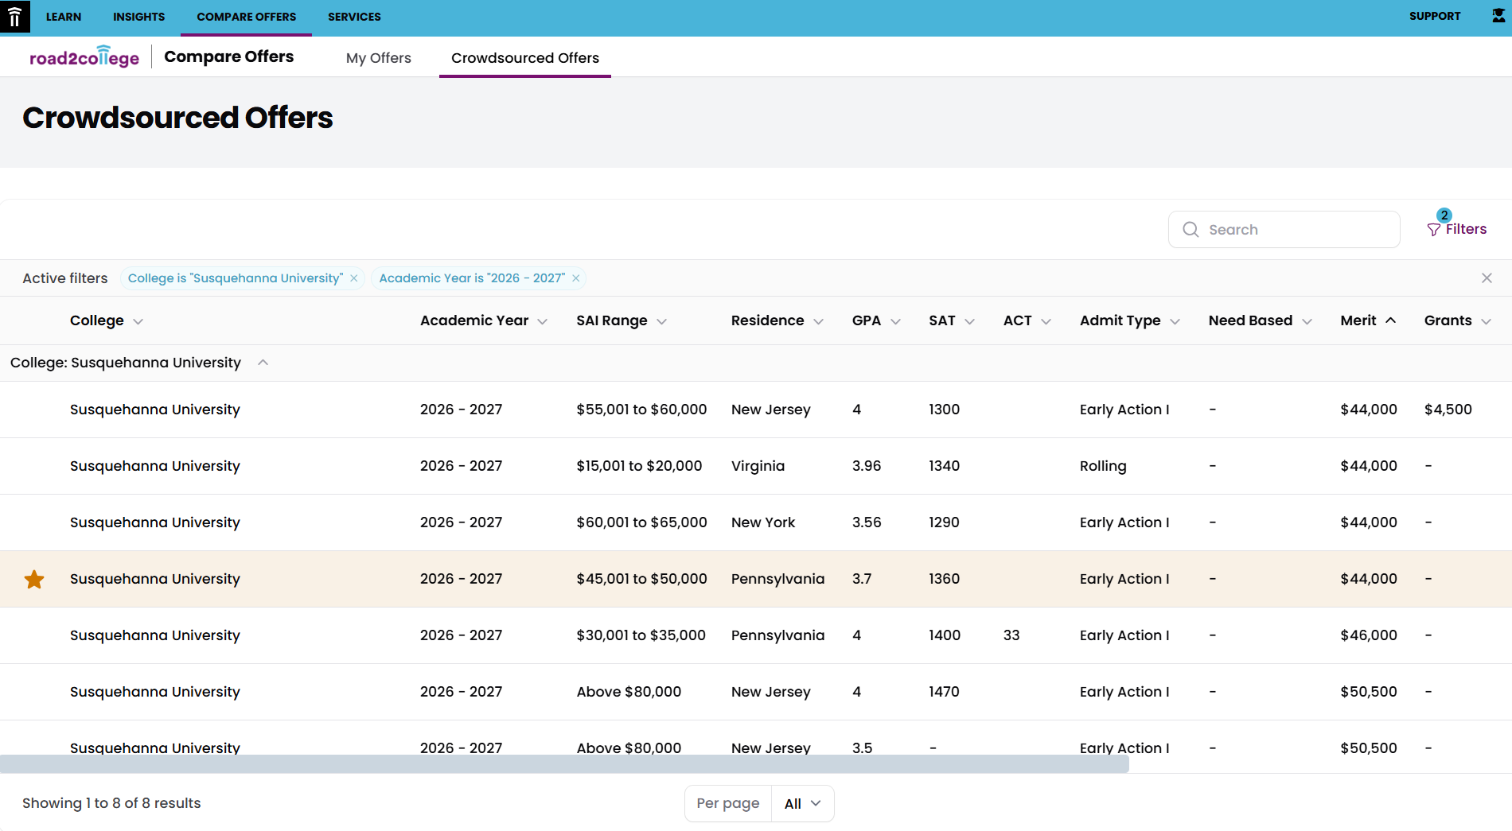
Task: Click the search magnifier icon
Action: pyautogui.click(x=1191, y=229)
